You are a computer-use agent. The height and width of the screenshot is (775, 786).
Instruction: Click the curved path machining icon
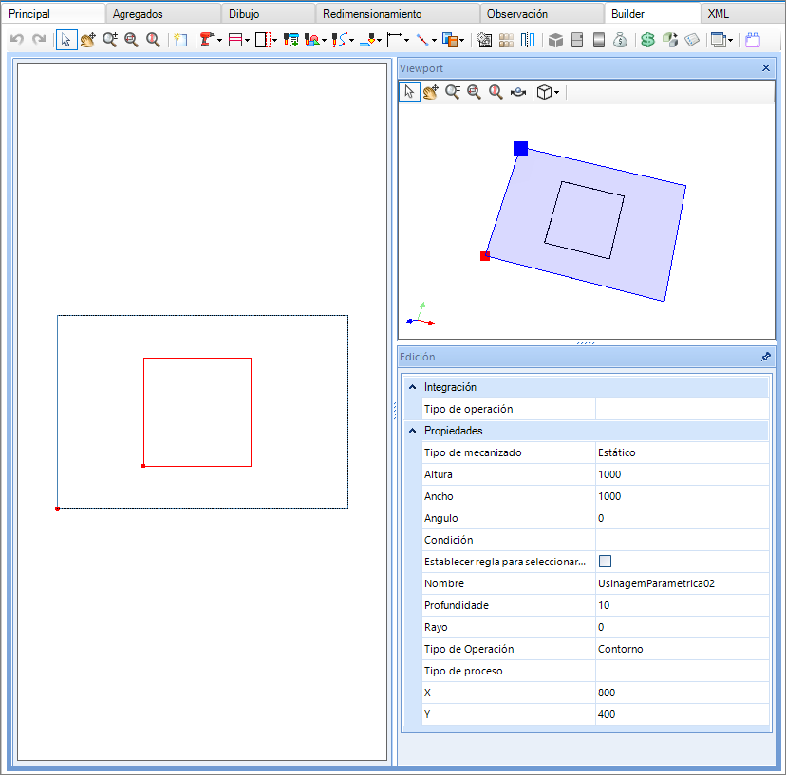coord(339,40)
